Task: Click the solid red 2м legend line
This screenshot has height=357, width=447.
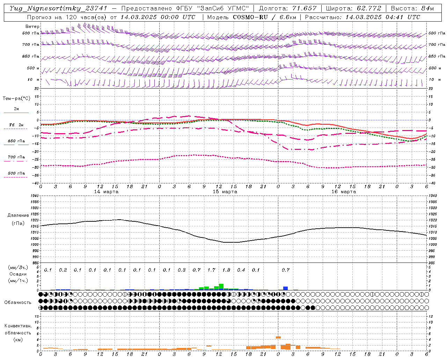Action: pyautogui.click(x=16, y=113)
